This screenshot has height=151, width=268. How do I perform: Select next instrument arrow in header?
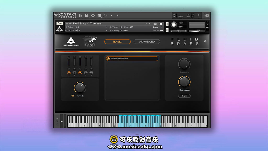(x=150, y=24)
